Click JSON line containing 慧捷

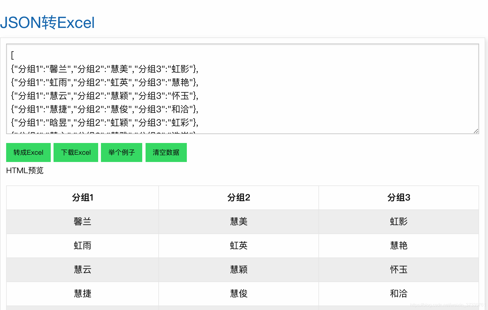click(x=105, y=109)
